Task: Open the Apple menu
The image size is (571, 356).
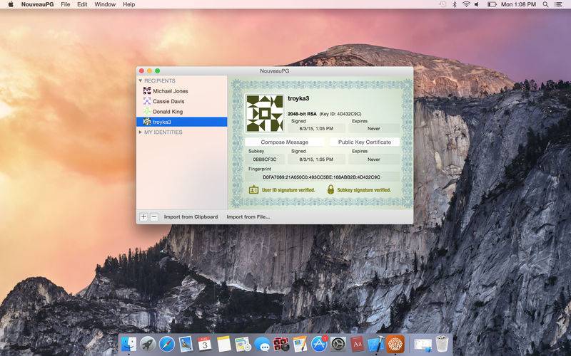Action: (11, 4)
